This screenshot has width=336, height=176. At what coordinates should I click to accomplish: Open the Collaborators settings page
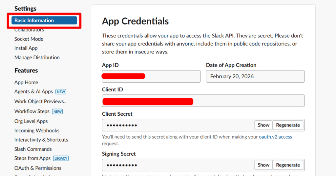[29, 30]
